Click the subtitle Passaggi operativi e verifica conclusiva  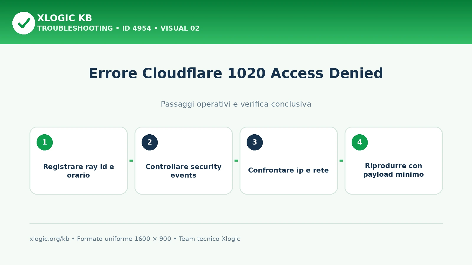236,104
